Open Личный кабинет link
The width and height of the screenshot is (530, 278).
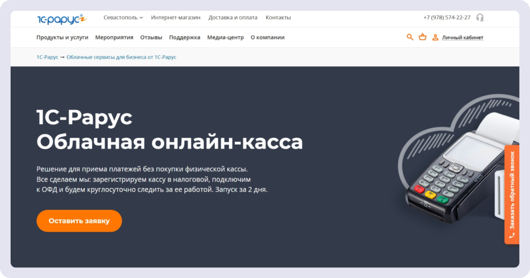tap(462, 38)
